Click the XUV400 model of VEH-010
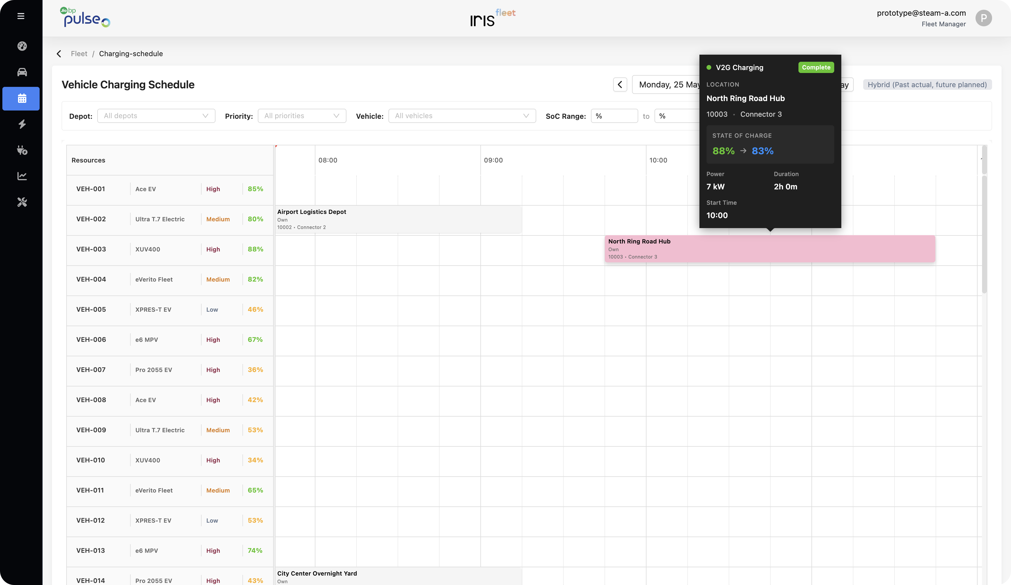The image size is (1011, 585). click(148, 460)
